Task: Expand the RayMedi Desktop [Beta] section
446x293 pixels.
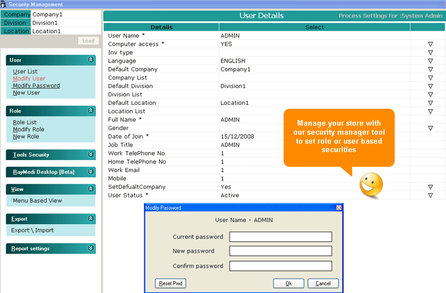Action: pos(91,172)
